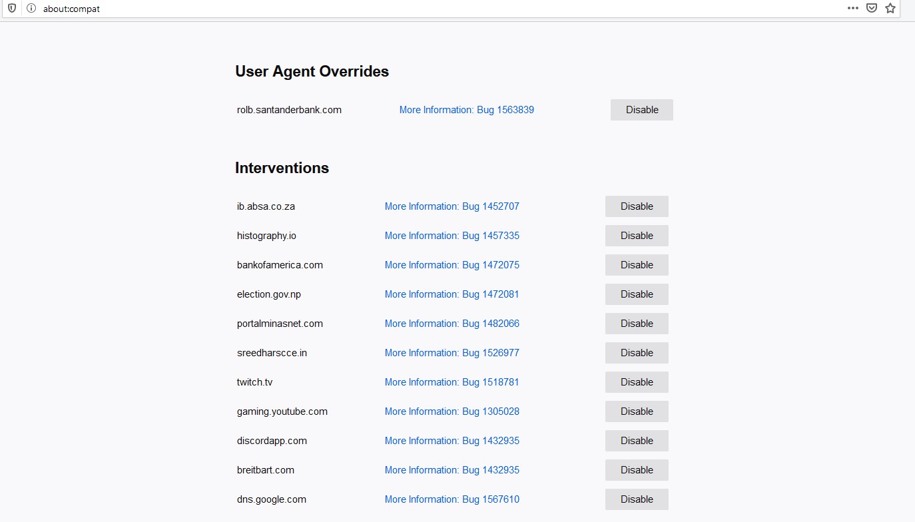Disable the rolb.santanderbank.com user agent override
Image resolution: width=915 pixels, height=522 pixels.
click(x=642, y=110)
